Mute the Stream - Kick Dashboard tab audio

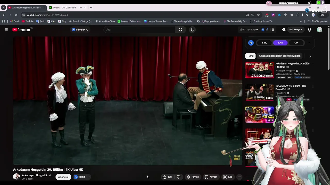[81, 8]
